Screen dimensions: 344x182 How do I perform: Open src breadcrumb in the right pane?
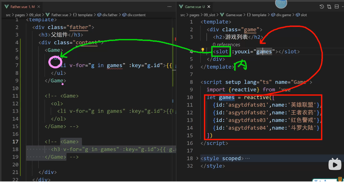183,15
